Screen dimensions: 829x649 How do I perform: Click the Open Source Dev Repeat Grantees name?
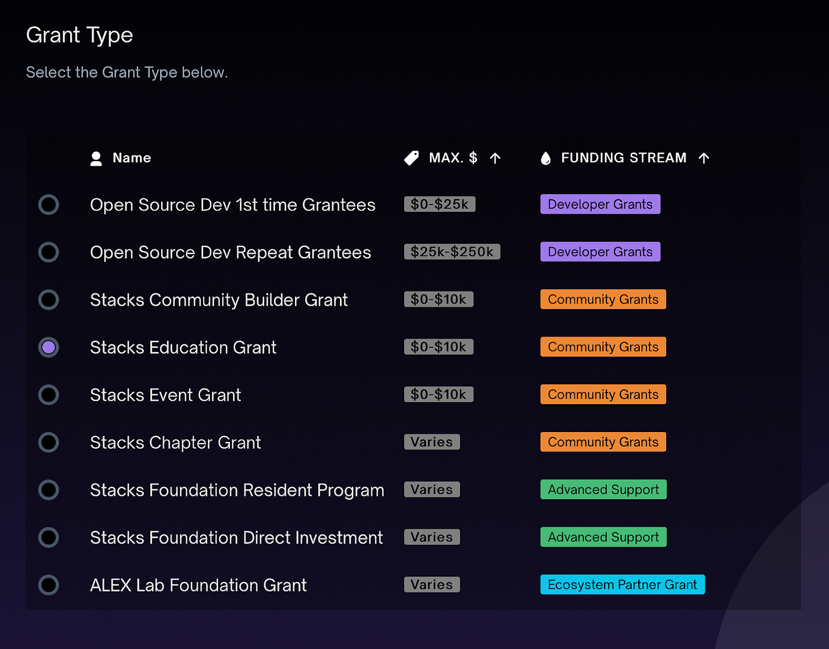pyautogui.click(x=231, y=252)
